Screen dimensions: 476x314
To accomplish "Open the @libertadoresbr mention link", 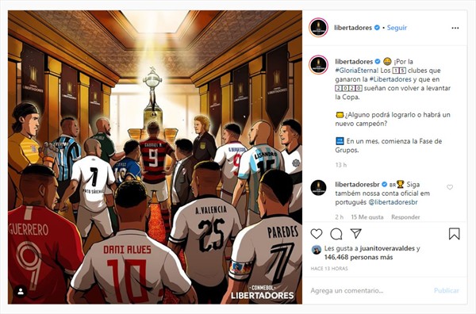I will (x=393, y=202).
